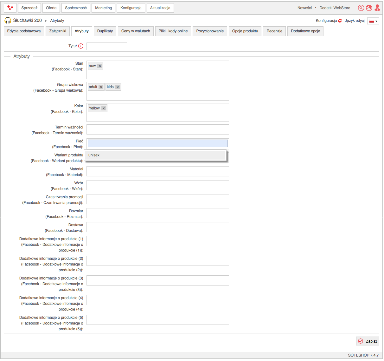The image size is (384, 361).
Task: Click inside the Grupa wiekowa tag field
Action: pos(158,91)
